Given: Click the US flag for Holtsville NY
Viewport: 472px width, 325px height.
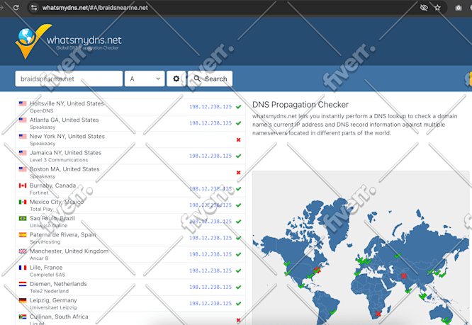Looking at the screenshot, I should click(x=23, y=103).
